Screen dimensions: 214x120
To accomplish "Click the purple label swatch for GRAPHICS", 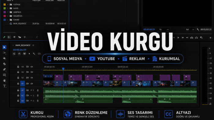I will pyautogui.click(x=5, y=12).
